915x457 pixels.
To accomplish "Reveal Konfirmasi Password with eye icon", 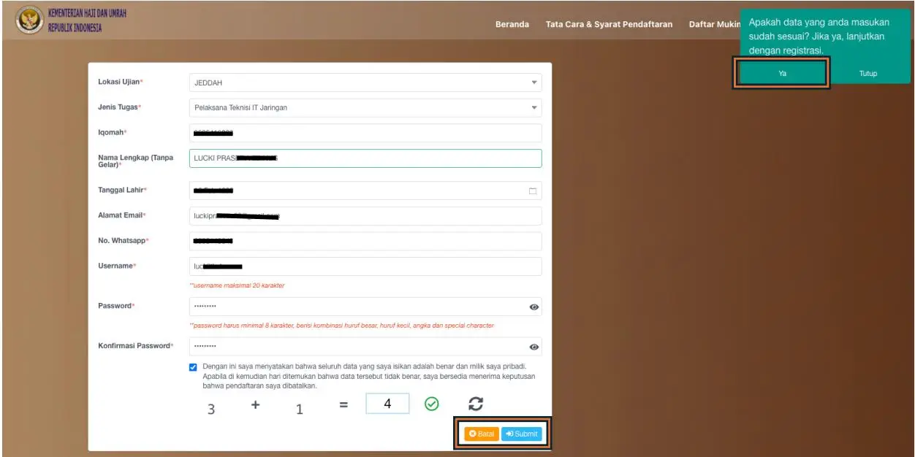I will click(534, 347).
